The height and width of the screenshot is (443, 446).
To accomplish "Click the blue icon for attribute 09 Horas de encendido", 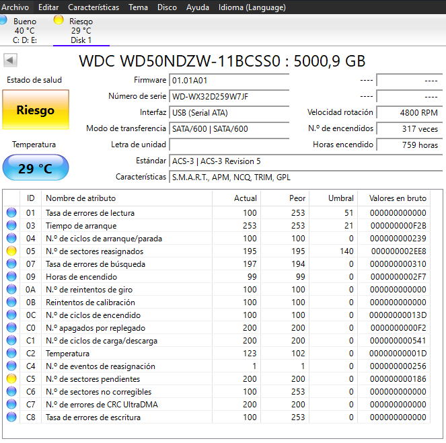I will 11,276.
